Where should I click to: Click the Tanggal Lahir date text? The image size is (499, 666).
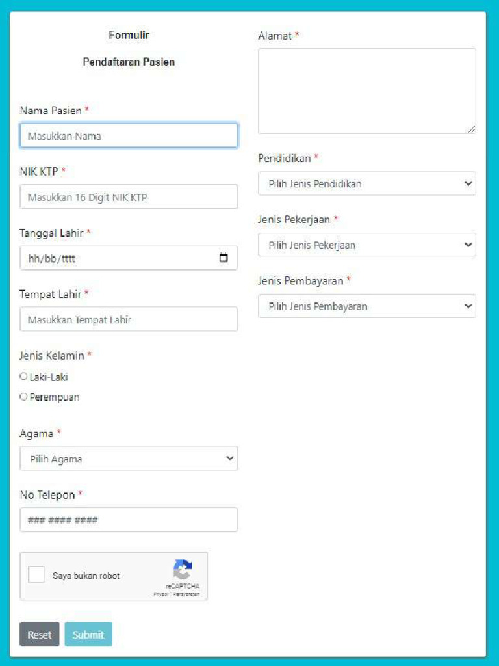[53, 259]
